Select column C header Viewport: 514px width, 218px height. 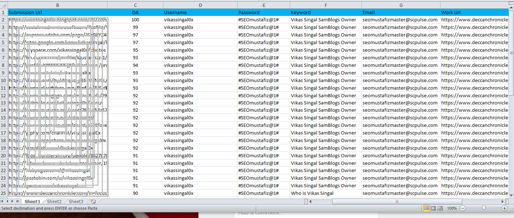(x=135, y=5)
